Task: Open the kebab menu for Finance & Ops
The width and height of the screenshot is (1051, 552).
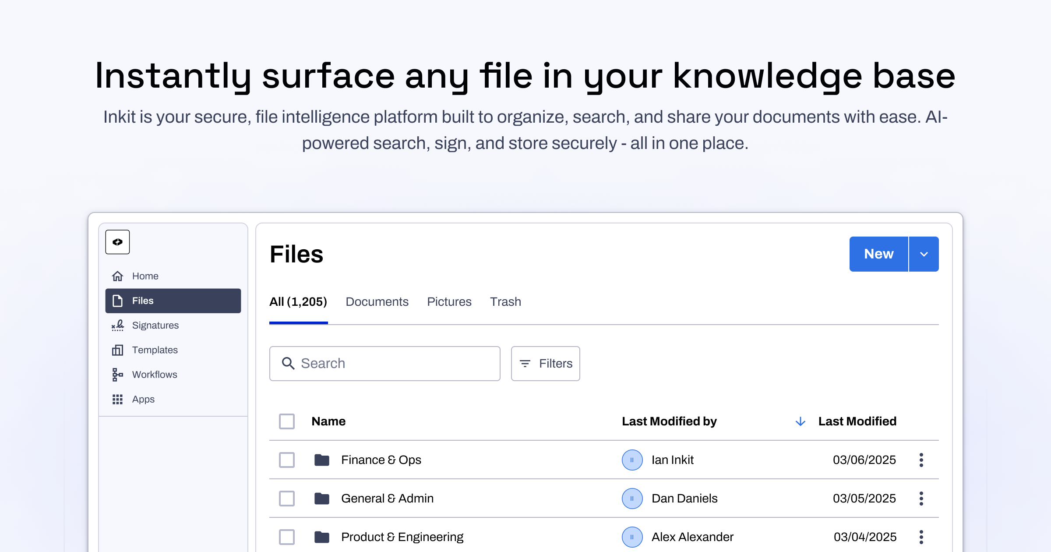Action: tap(921, 460)
